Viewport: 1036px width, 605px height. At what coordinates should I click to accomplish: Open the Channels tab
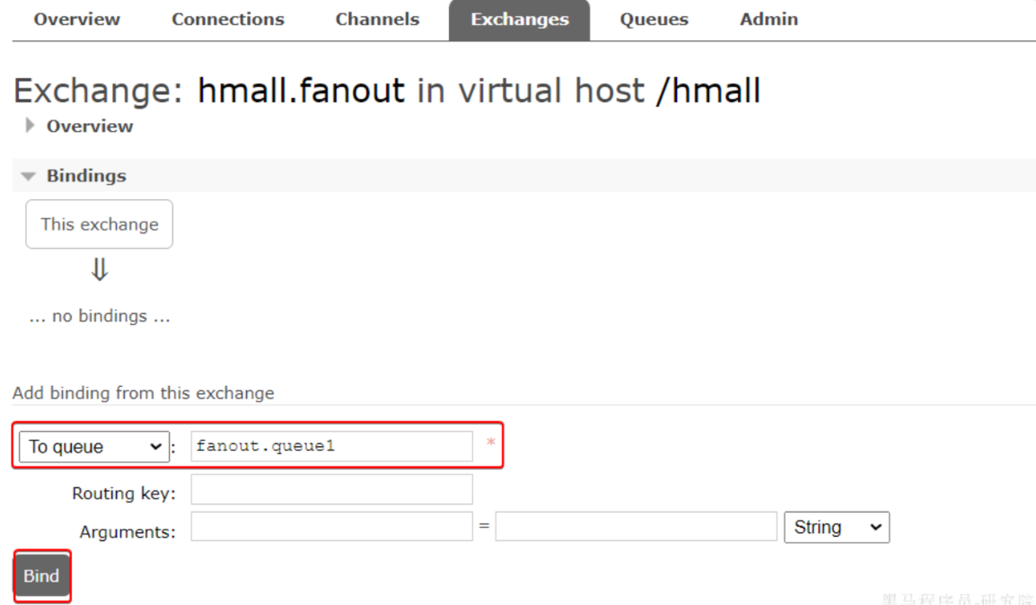[377, 19]
